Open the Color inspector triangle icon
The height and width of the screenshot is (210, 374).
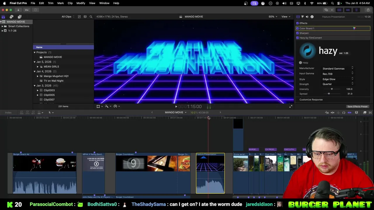[x=302, y=17]
